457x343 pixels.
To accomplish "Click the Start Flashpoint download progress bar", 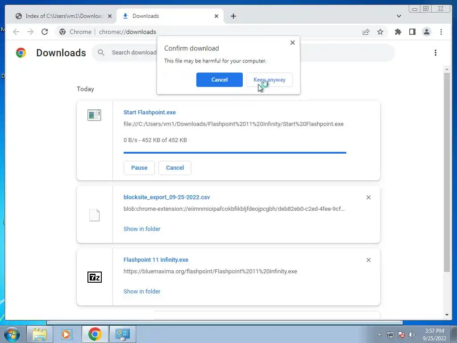I will pos(235,153).
